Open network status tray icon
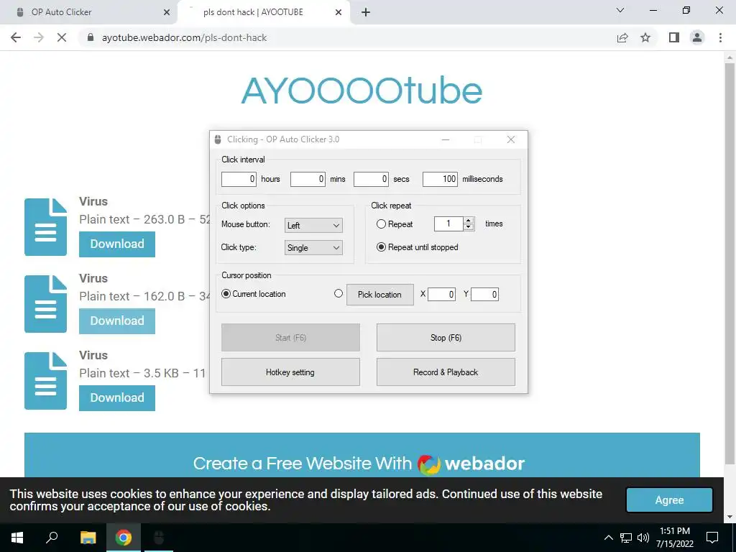This screenshot has height=552, width=736. coord(626,538)
